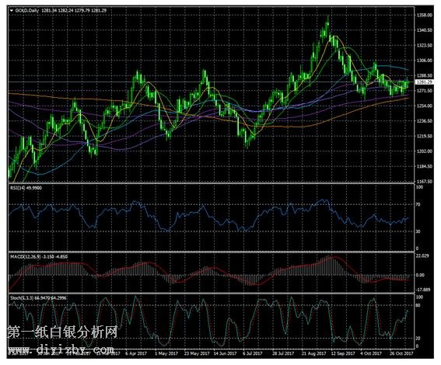Image resolution: width=441 pixels, height=365 pixels.
Task: Select the 1358.00 price axis label
Action: tap(424, 15)
